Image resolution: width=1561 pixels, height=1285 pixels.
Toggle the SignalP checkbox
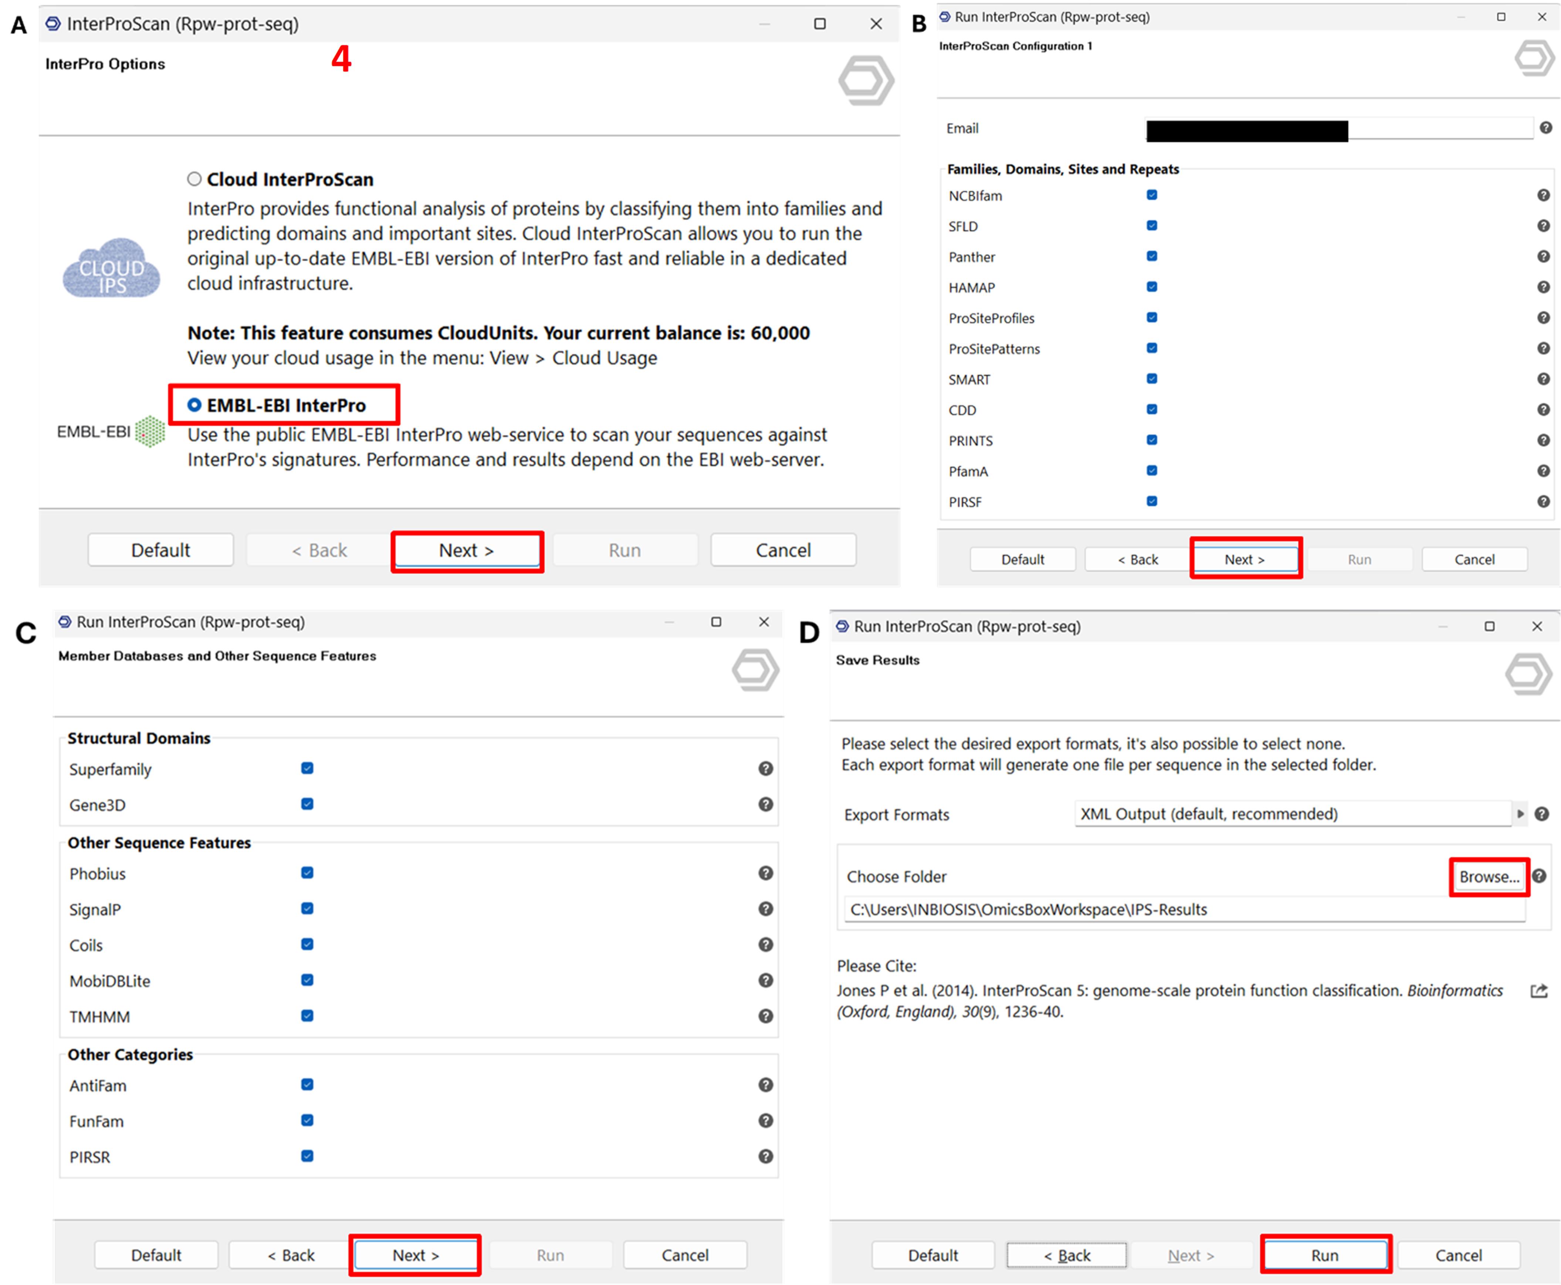point(307,908)
